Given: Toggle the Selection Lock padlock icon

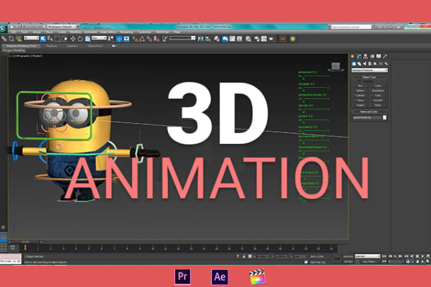Looking at the screenshot, I should tap(244, 256).
